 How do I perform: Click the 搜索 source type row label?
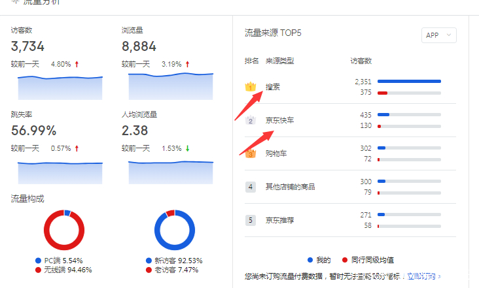[x=272, y=87]
